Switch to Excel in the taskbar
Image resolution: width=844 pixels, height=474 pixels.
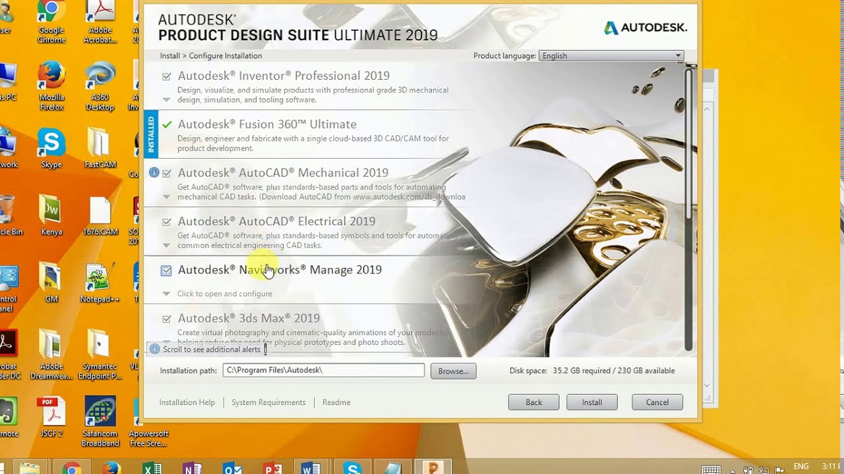[x=152, y=469]
